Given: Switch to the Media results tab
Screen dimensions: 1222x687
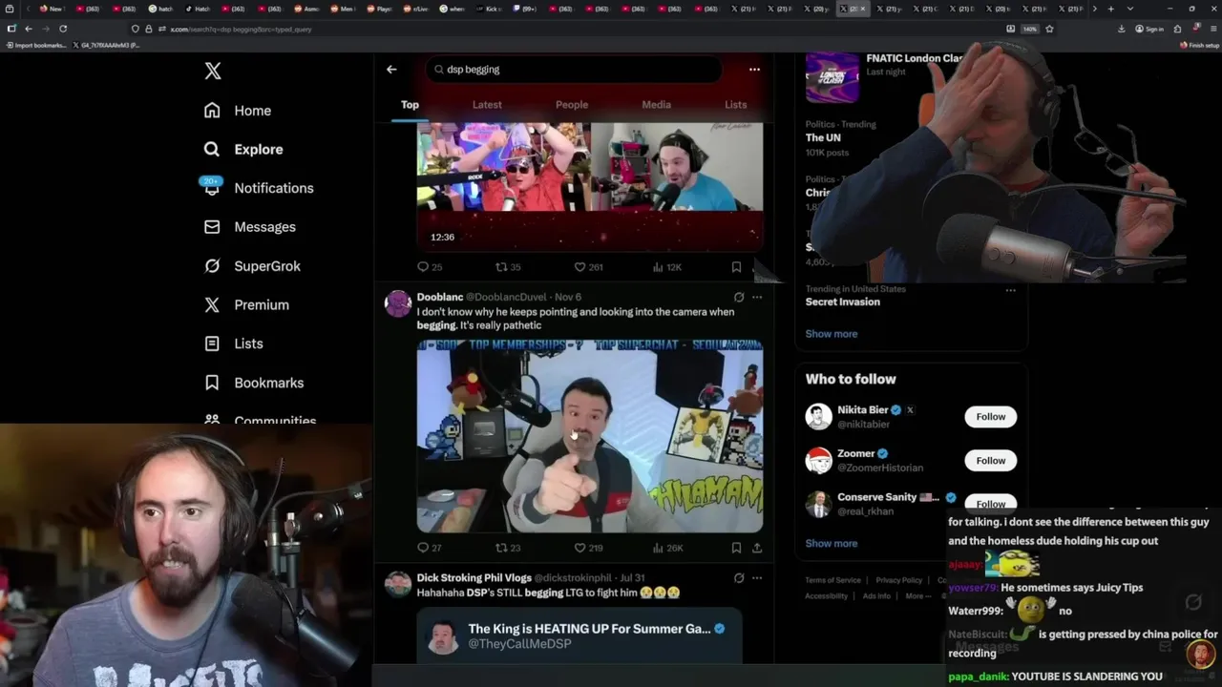Looking at the screenshot, I should point(656,105).
